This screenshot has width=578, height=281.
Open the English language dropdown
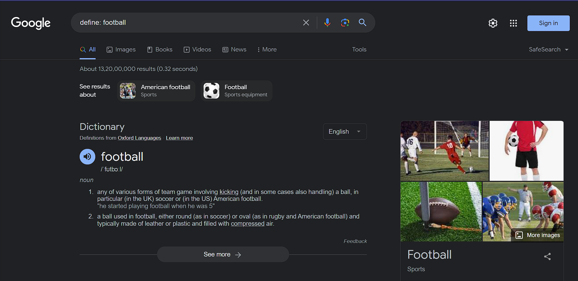pyautogui.click(x=345, y=132)
